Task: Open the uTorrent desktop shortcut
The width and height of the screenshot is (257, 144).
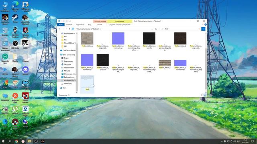Action: 15,110
